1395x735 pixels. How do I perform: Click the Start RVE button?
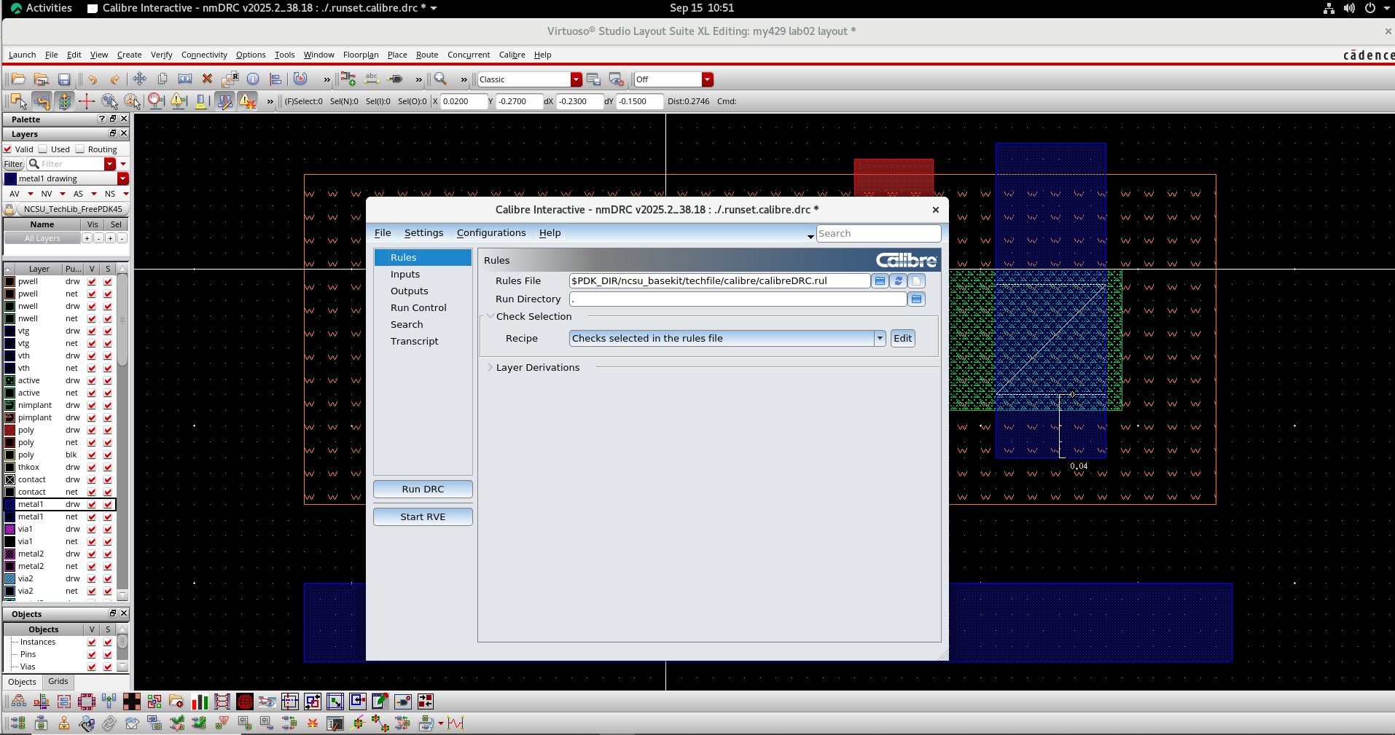pos(423,517)
